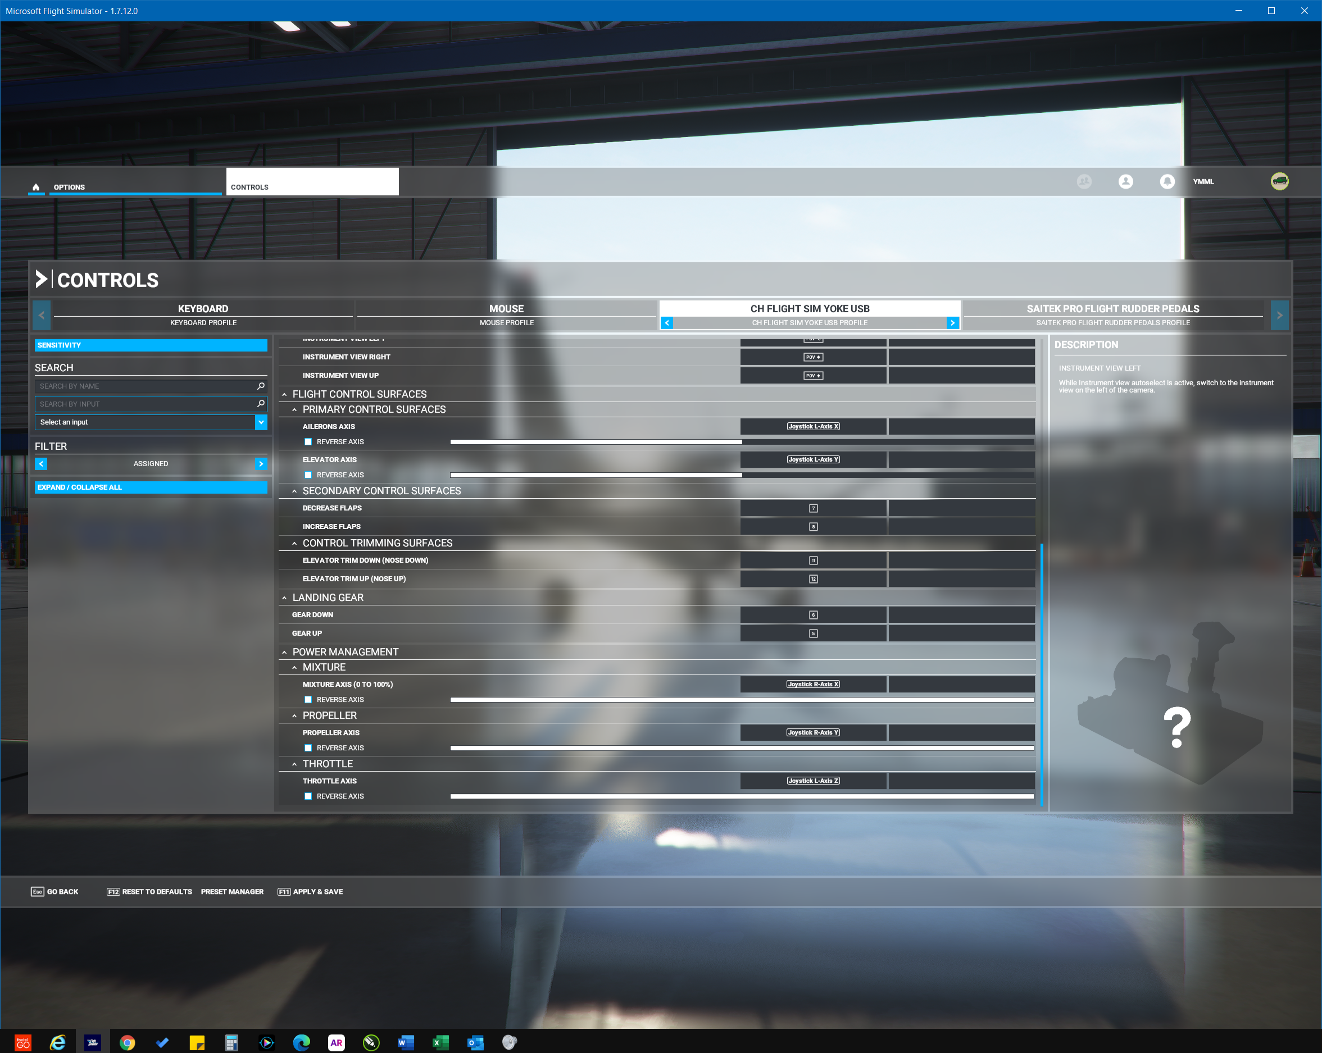Collapse the Throttle group
Image resolution: width=1322 pixels, height=1053 pixels.
point(294,764)
